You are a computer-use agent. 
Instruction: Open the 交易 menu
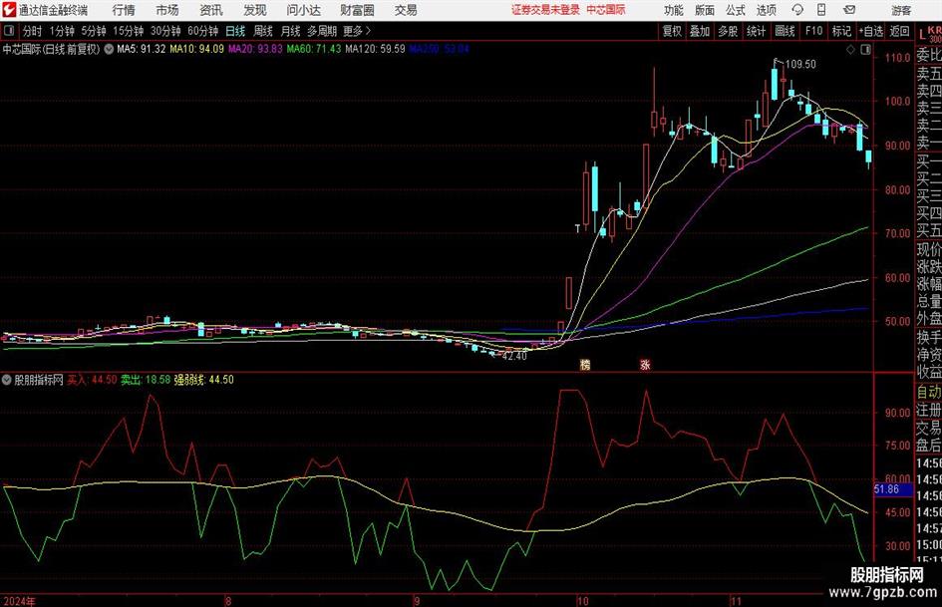tap(406, 10)
